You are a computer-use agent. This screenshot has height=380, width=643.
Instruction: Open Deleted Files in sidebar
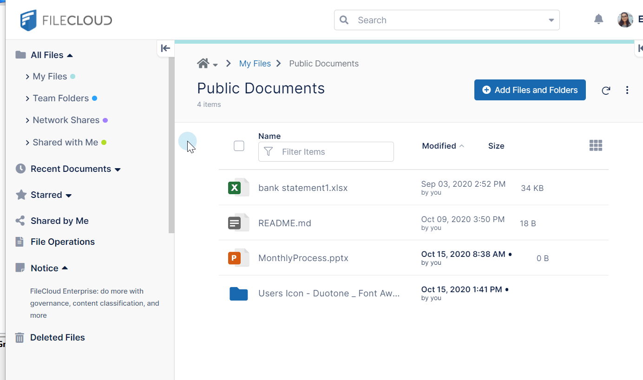click(57, 337)
